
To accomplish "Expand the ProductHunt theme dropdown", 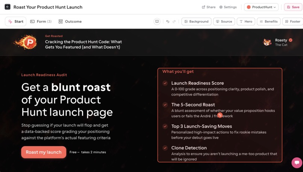I will (261, 7).
